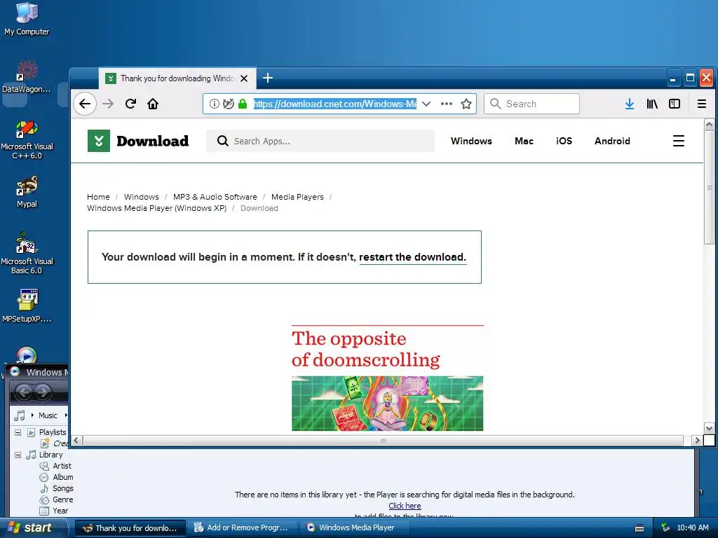The width and height of the screenshot is (718, 538).
Task: Click the horizontal scrollbar right arrow
Action: pos(697,441)
